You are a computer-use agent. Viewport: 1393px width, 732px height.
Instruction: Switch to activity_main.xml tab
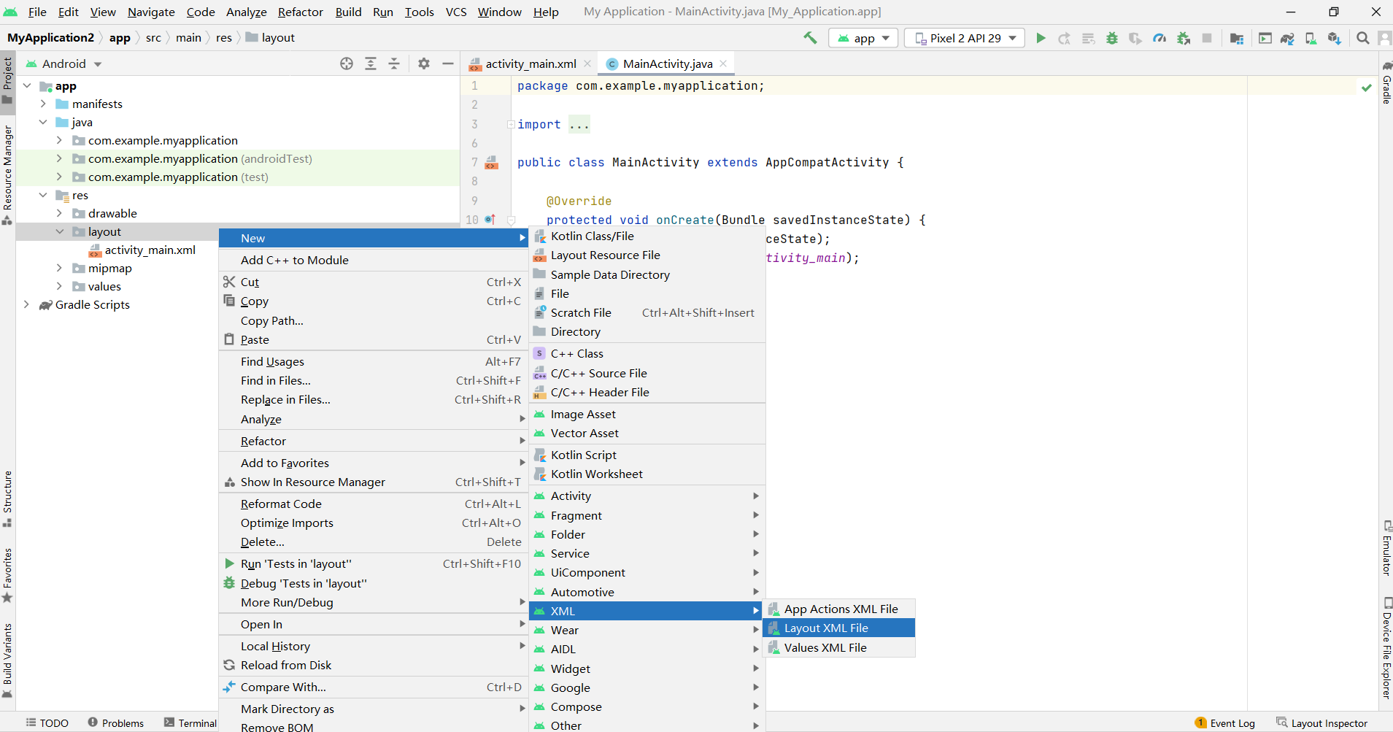pyautogui.click(x=530, y=63)
